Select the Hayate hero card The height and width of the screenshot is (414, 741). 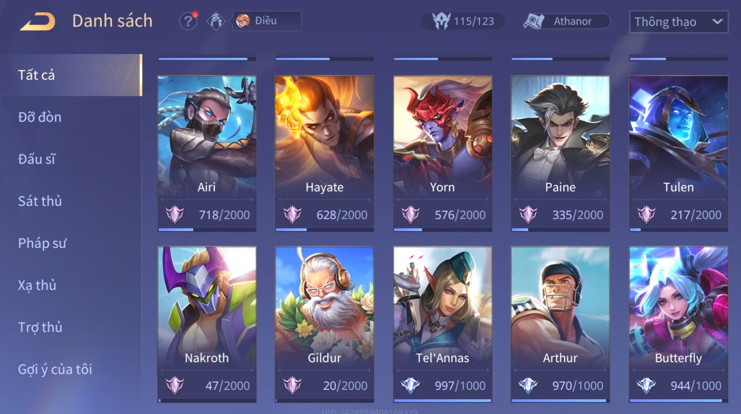[324, 153]
